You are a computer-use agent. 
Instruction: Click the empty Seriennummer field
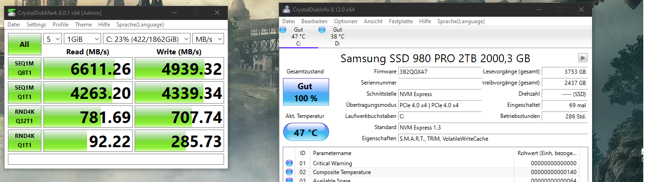point(439,83)
